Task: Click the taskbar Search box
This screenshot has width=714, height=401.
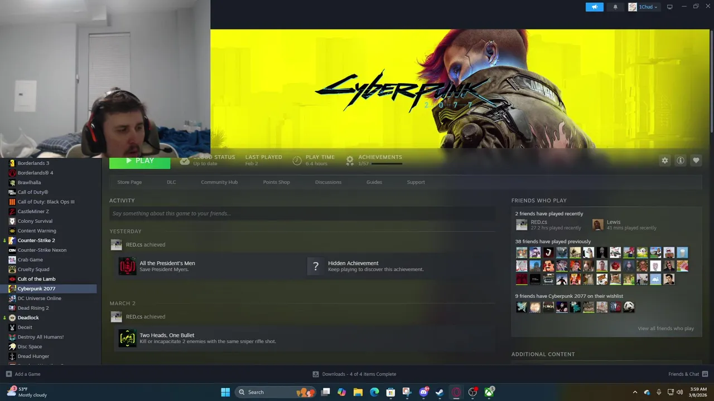Action: click(x=275, y=392)
